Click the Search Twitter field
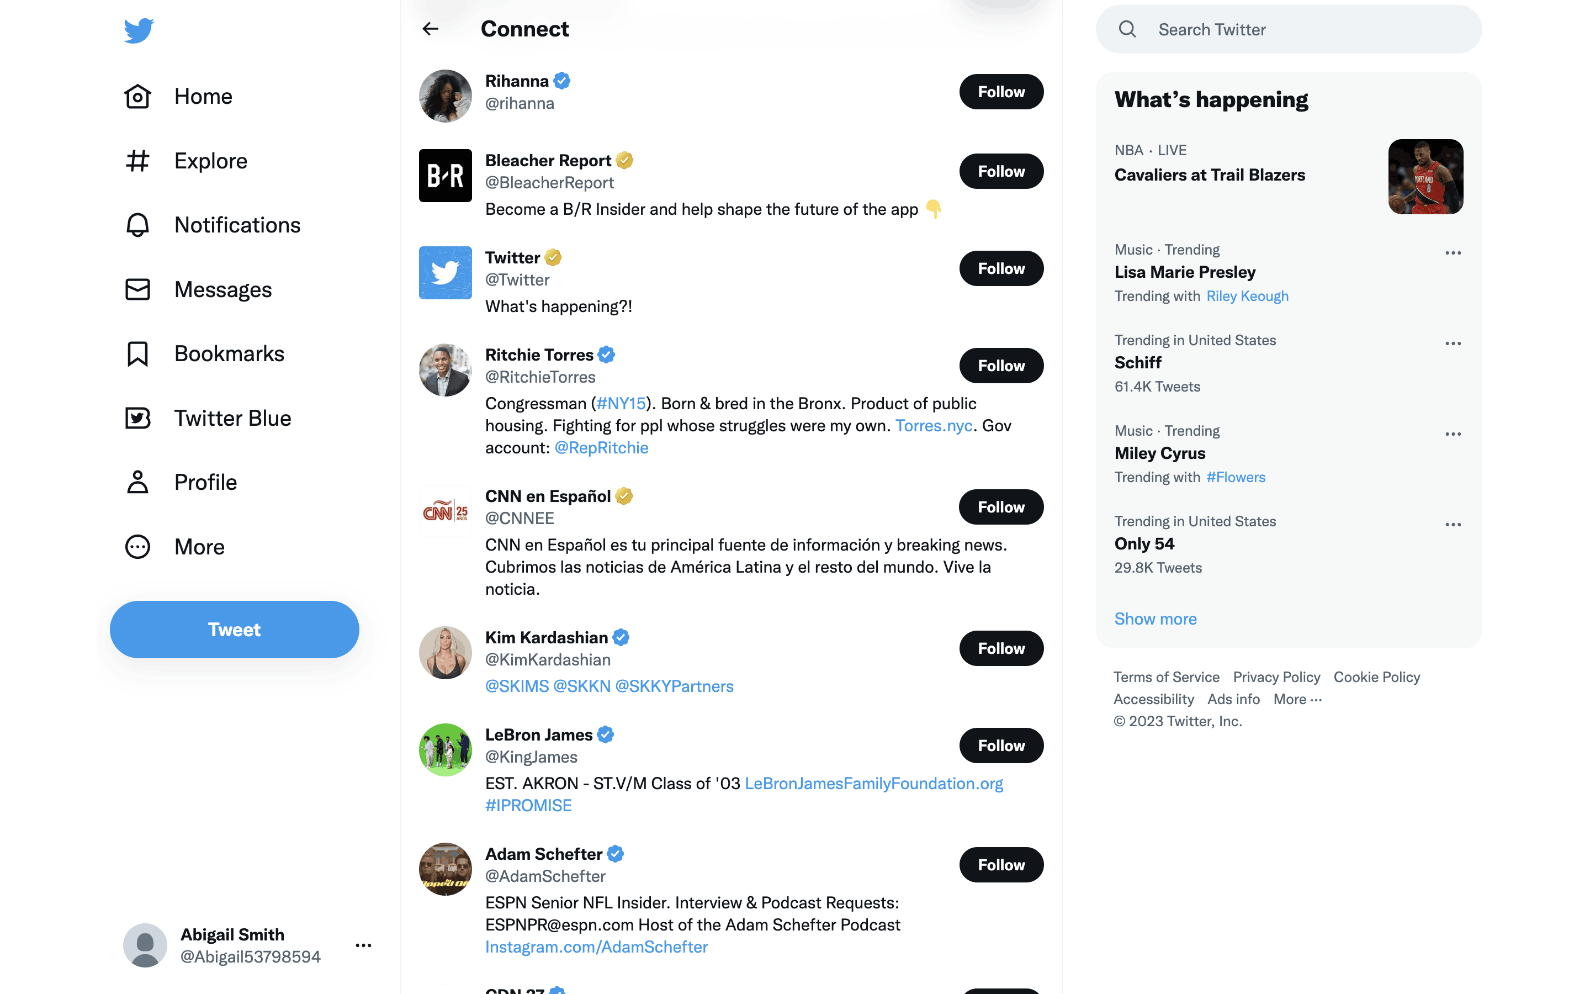 tap(1288, 30)
